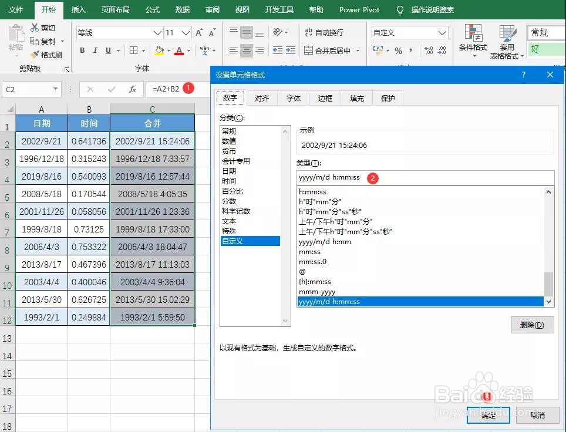566x432 pixels.
Task: Click the accounting number format icon
Action: pyautogui.click(x=378, y=50)
